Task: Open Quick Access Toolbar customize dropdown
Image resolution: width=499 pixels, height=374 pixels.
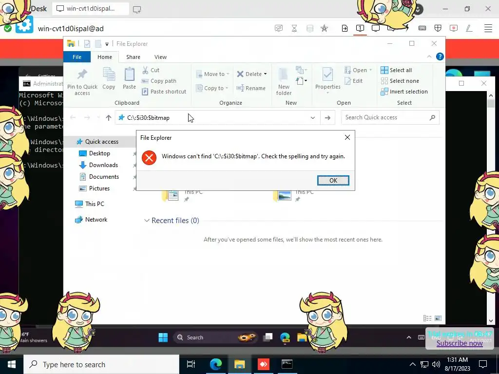Action: 107,44
